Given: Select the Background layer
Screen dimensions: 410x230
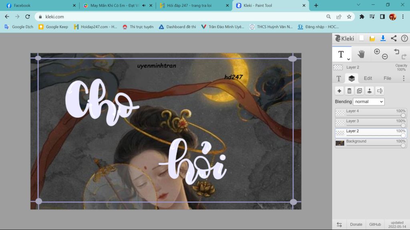Looking at the screenshot, I should point(371,143).
